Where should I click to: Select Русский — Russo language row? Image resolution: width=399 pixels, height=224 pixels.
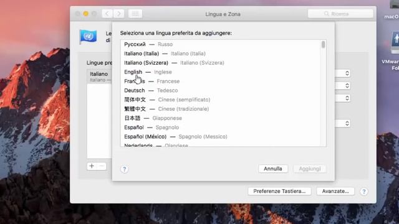220,44
